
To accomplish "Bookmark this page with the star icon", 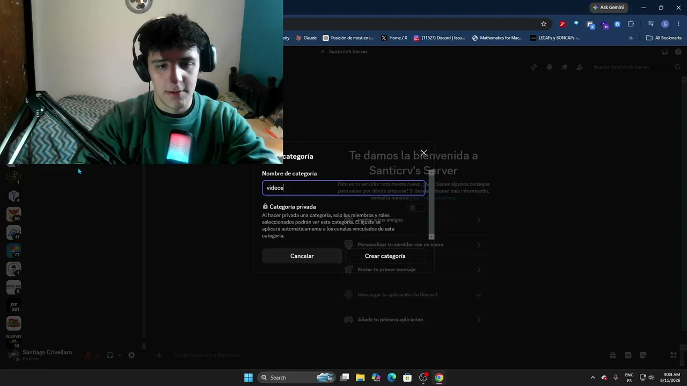I will [544, 24].
